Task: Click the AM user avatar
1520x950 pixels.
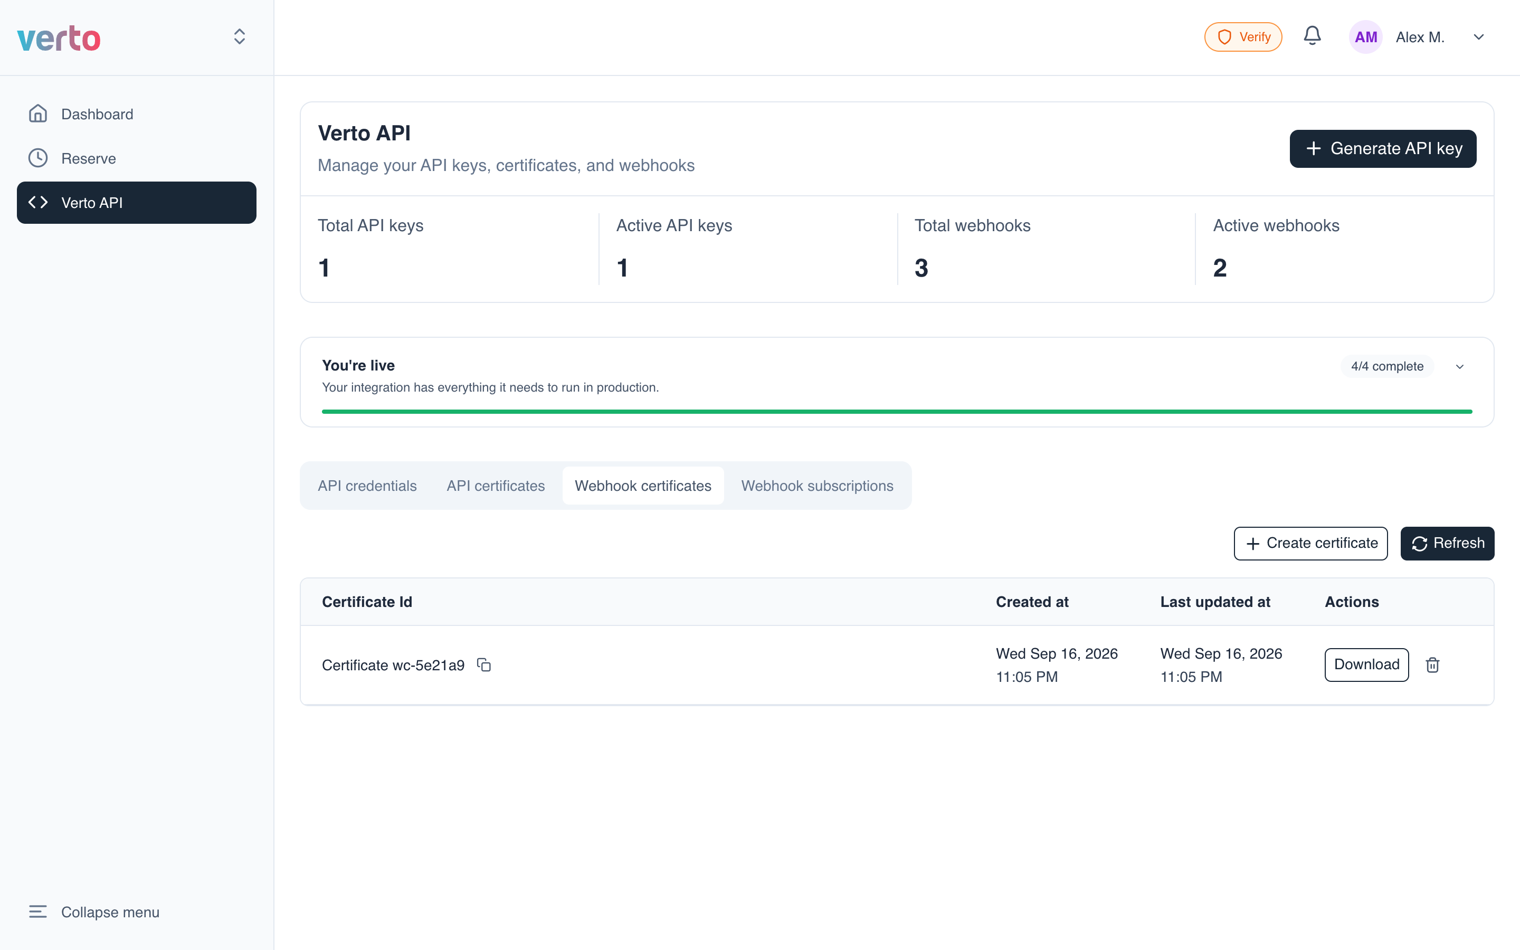Action: (x=1365, y=37)
